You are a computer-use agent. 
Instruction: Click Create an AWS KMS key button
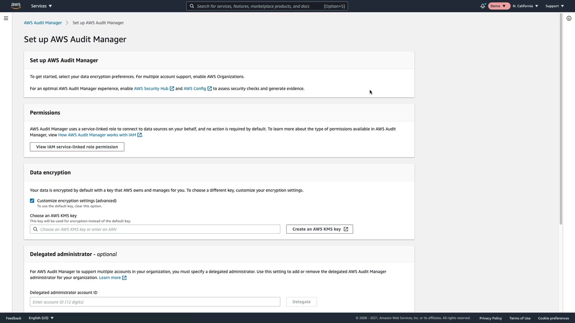[x=319, y=229]
